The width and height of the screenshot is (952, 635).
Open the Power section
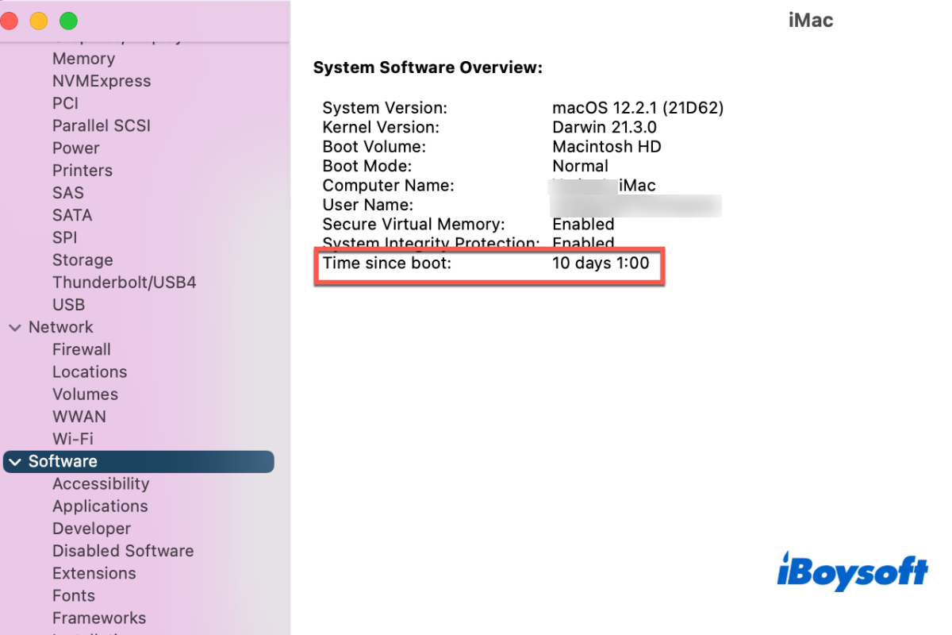(x=76, y=148)
